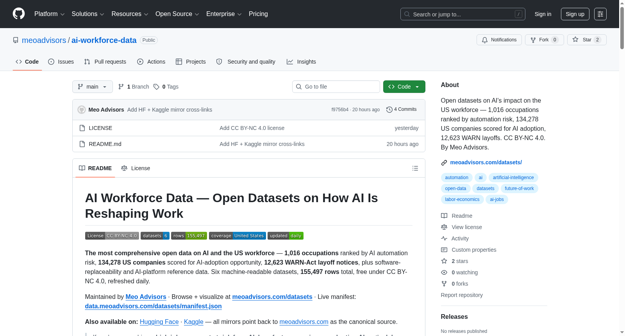The image size is (625, 336).
Task: Click the updated daily badge
Action: click(286, 236)
